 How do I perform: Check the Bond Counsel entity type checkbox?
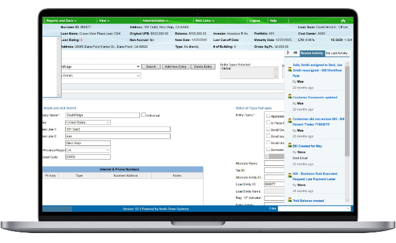tap(268, 129)
